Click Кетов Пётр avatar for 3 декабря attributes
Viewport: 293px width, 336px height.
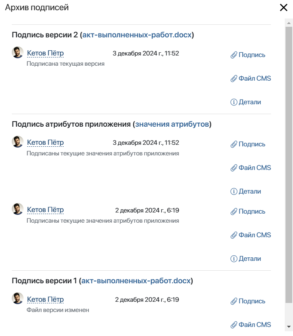[18, 142]
